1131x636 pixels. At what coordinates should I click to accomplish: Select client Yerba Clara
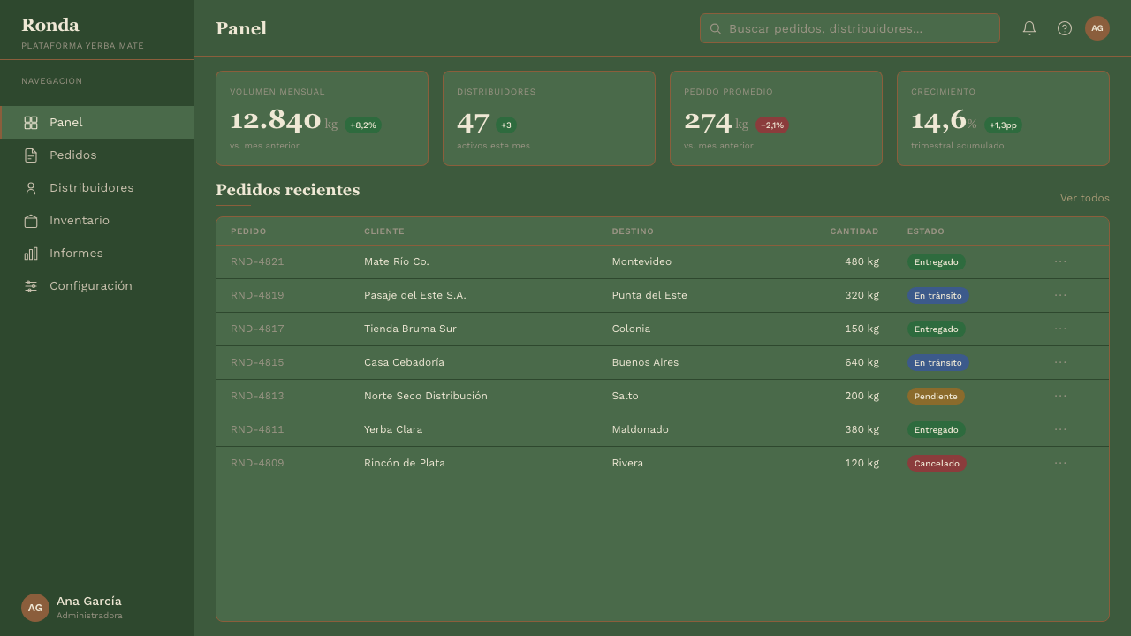(x=393, y=429)
